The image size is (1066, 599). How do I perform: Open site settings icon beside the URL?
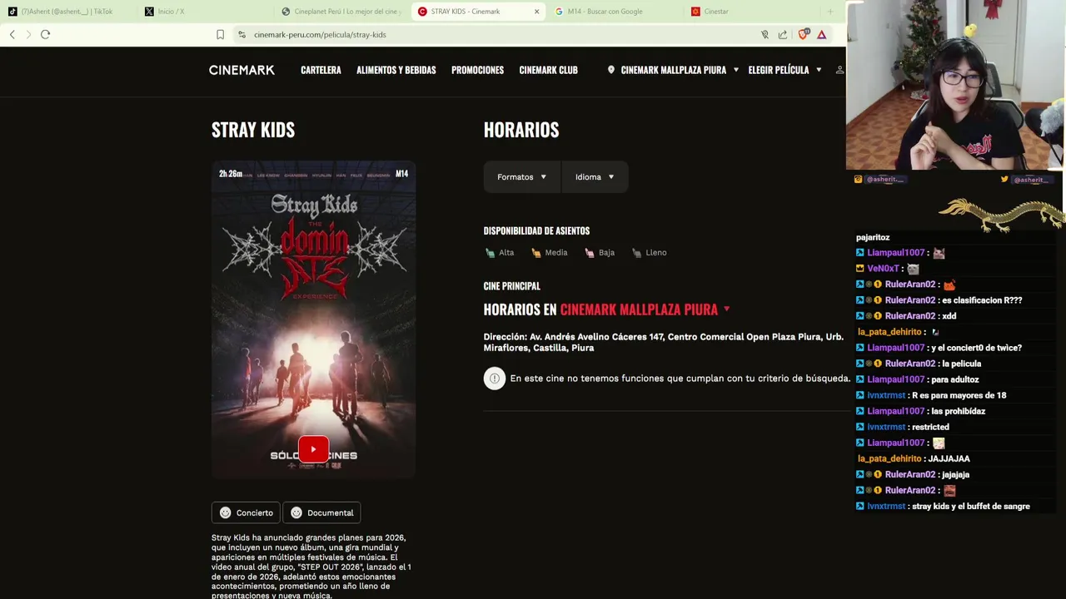coord(242,34)
